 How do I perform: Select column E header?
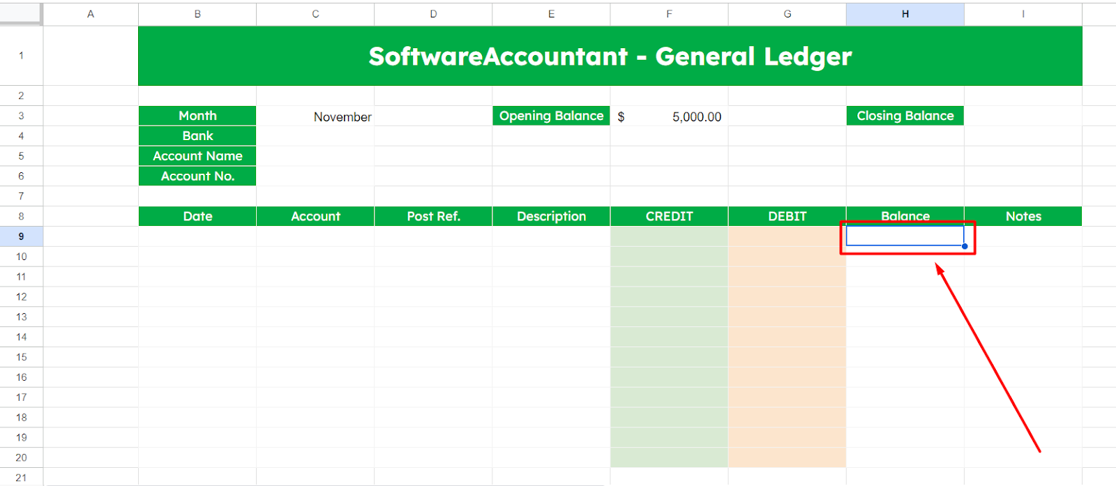coord(551,14)
